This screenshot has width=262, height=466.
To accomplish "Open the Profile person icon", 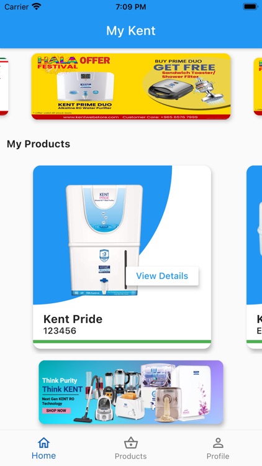I will tap(218, 443).
